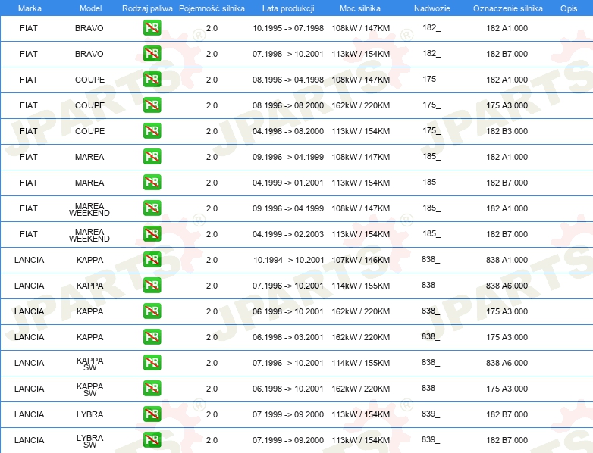Click the Pojemność silnika column header
593x453 pixels.
click(212, 8)
